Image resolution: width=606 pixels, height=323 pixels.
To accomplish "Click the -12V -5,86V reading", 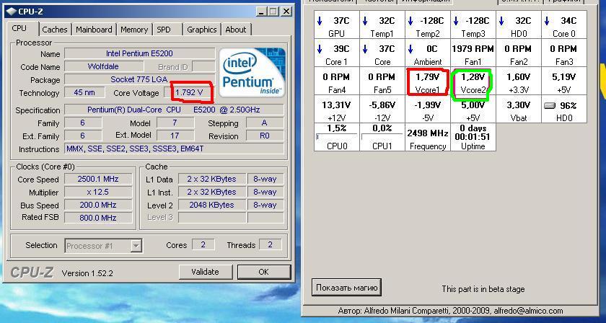I will (382, 110).
